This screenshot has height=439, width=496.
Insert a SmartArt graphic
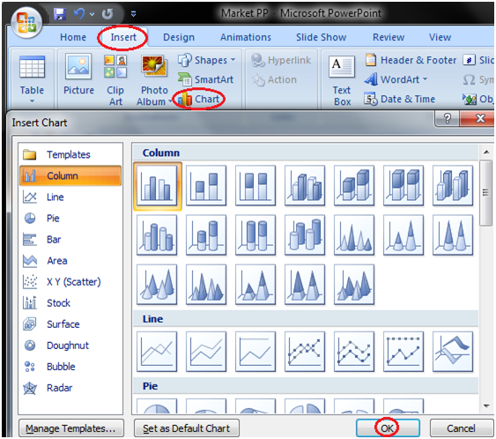click(205, 79)
